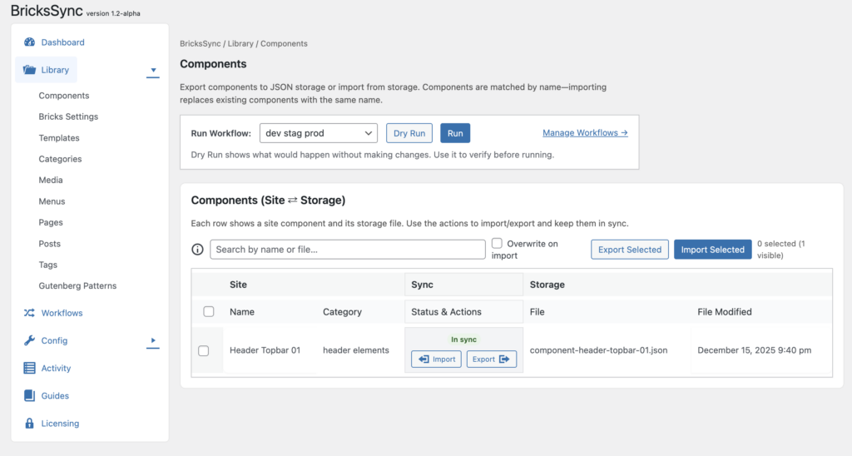This screenshot has height=456, width=852.
Task: Click the Licensing padlock icon
Action: [30, 424]
